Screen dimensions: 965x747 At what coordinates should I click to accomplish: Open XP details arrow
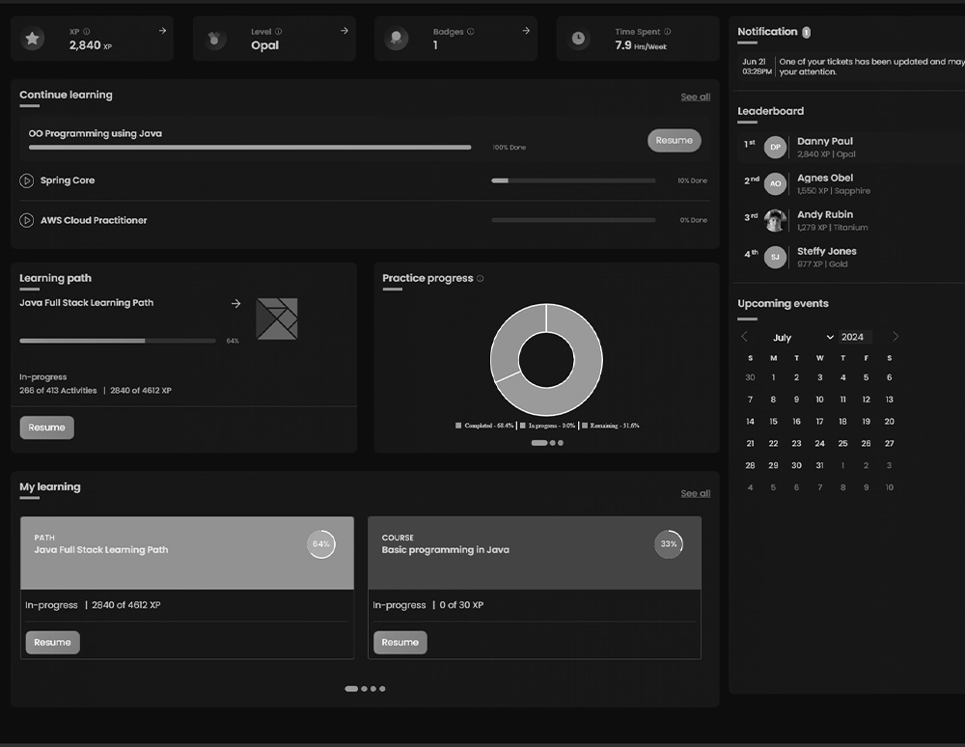(x=162, y=31)
